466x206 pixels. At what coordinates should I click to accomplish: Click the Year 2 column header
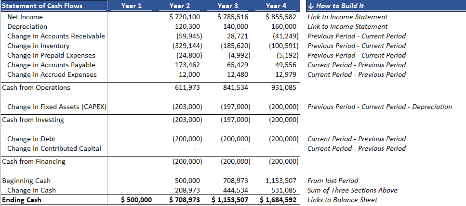tap(179, 6)
